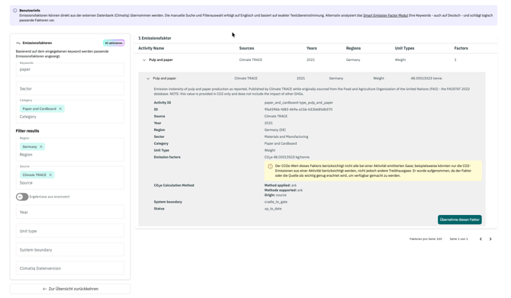This screenshot has width=511, height=298.
Task: Open the Sector filter field
Action: pos(70,88)
